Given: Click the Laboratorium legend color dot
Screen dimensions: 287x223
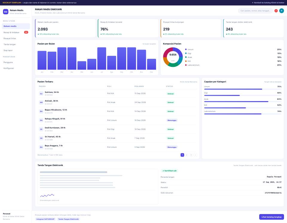Looking at the screenshot, I should [x=186, y=65].
